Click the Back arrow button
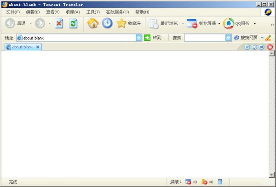This screenshot has height=187, width=276. [x=10, y=23]
